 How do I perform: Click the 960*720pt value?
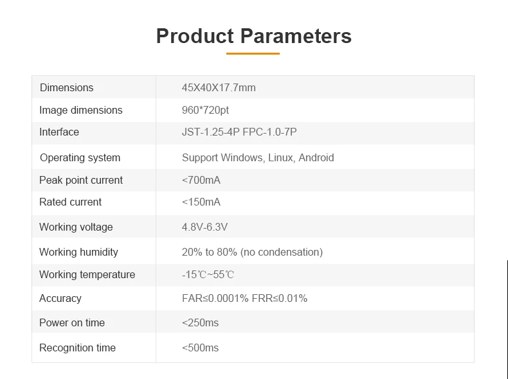(205, 110)
